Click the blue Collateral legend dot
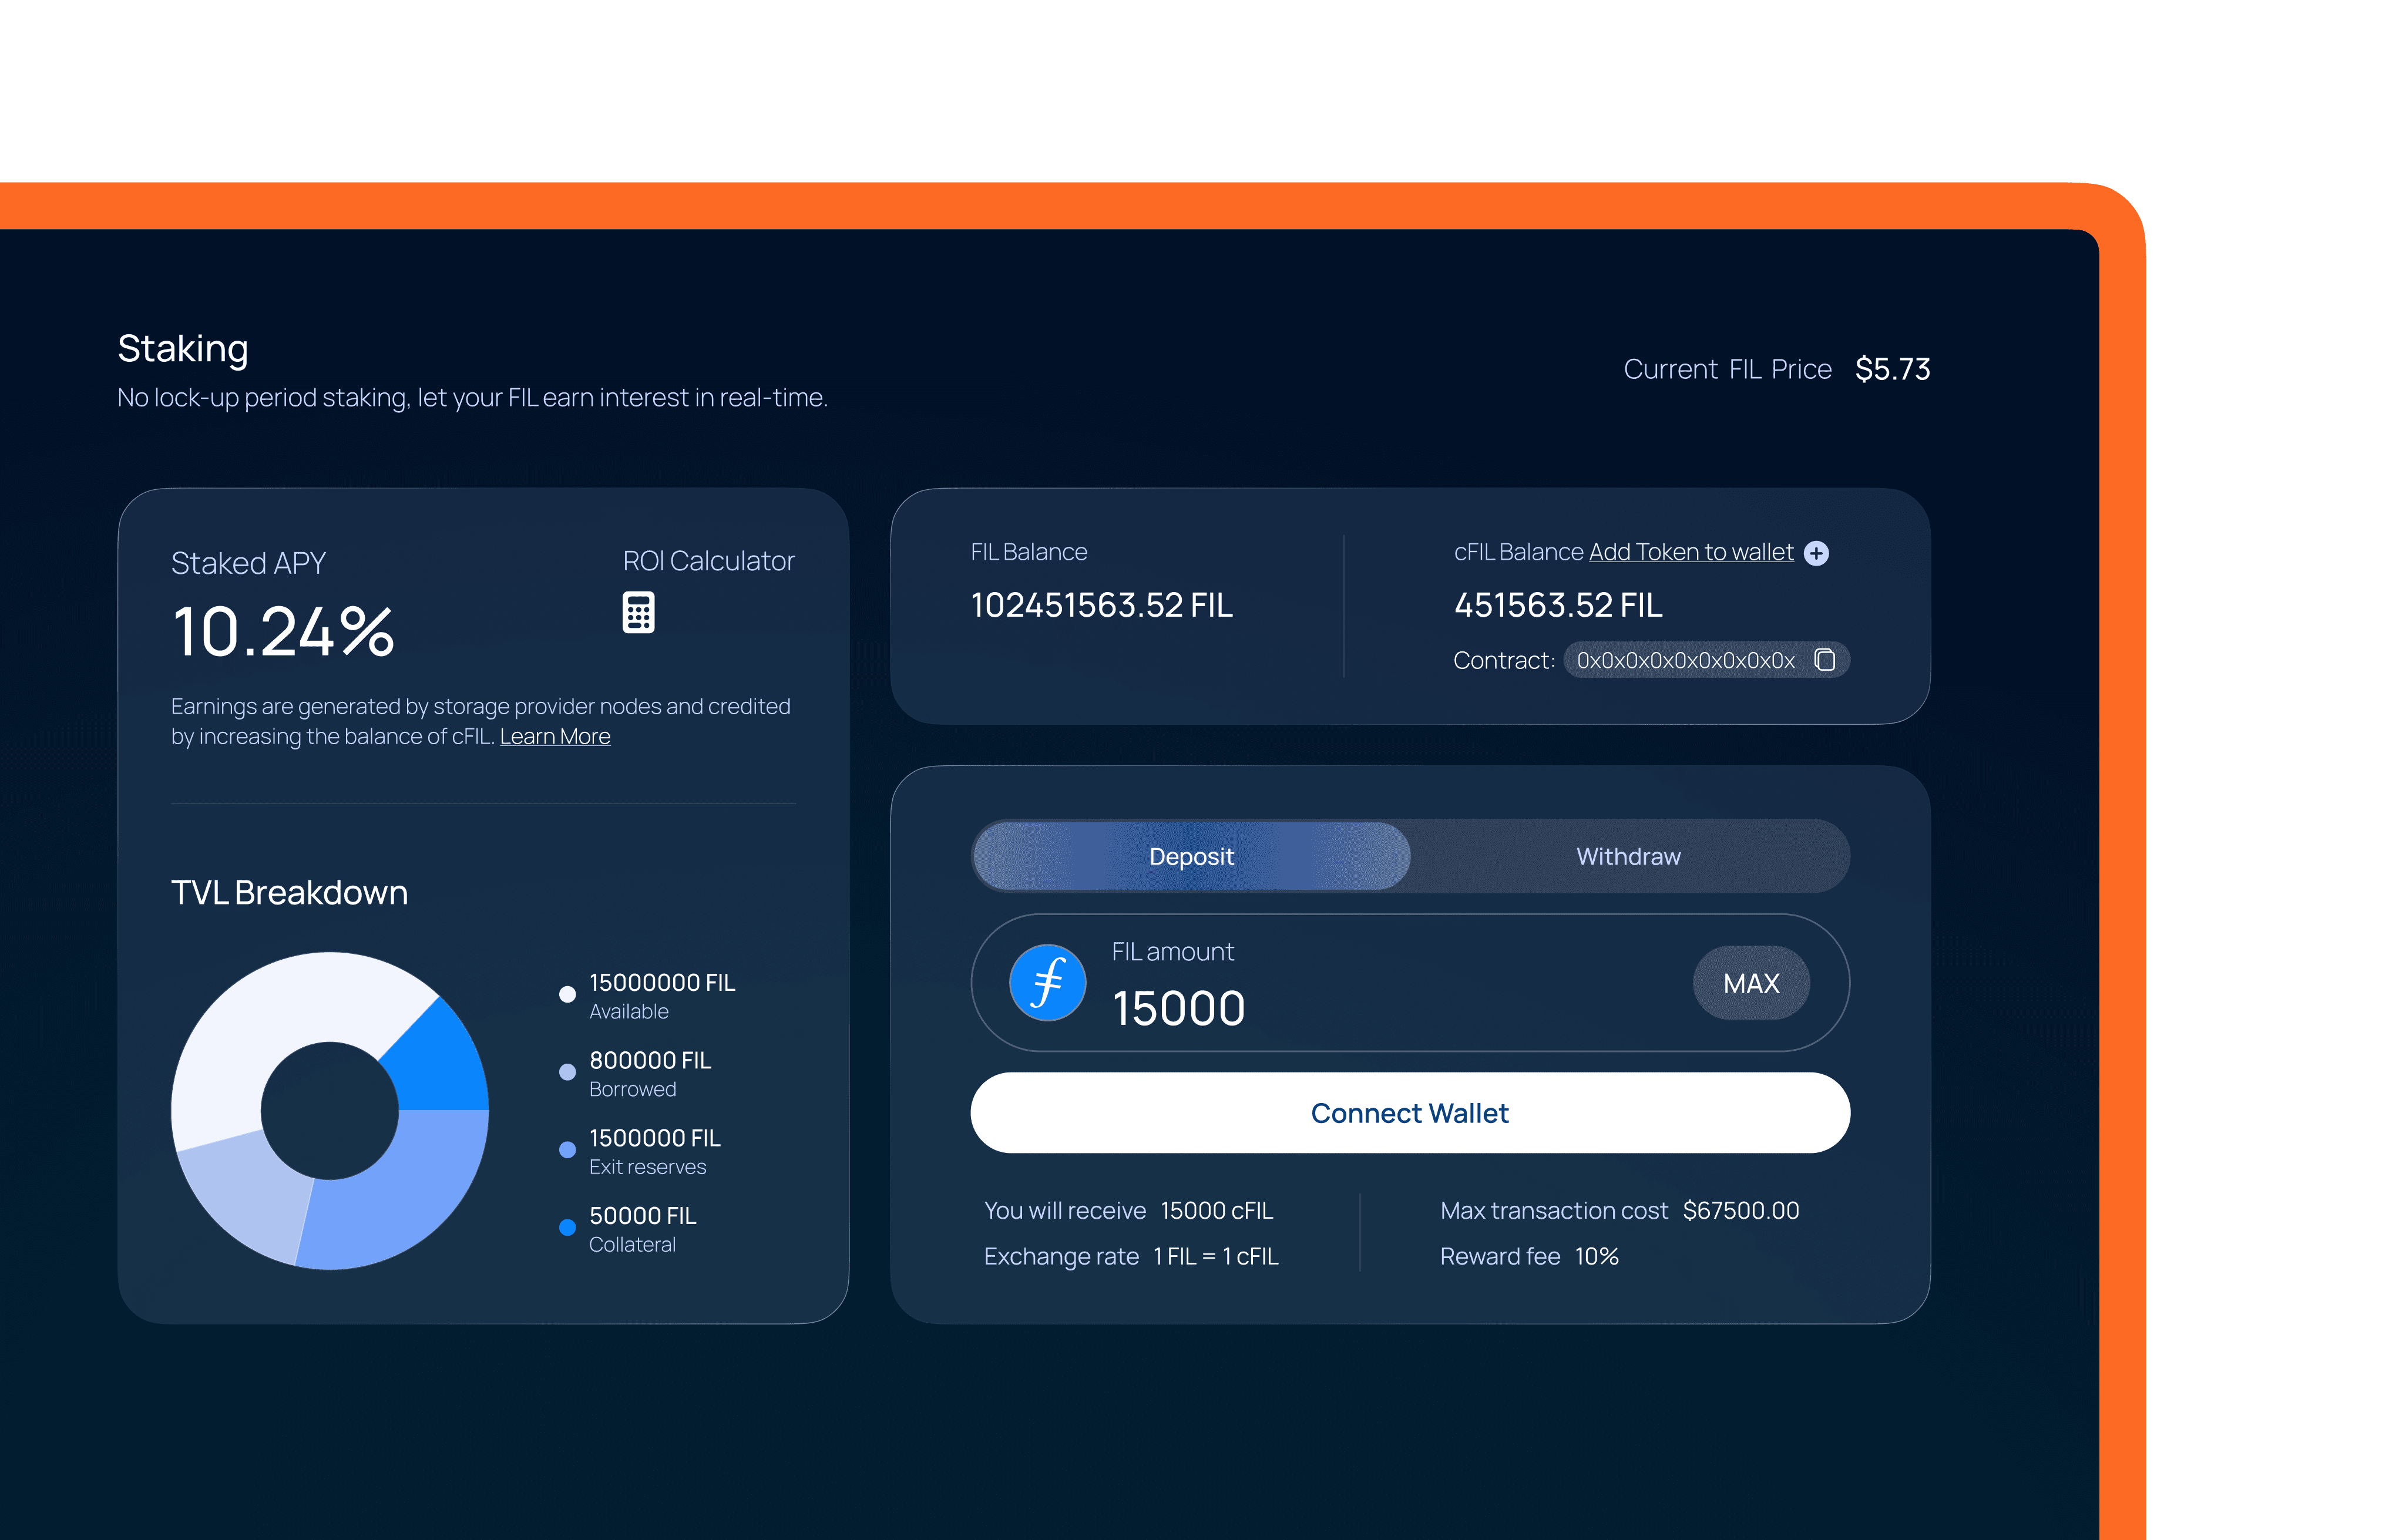This screenshot has height=1540, width=2406. (567, 1227)
